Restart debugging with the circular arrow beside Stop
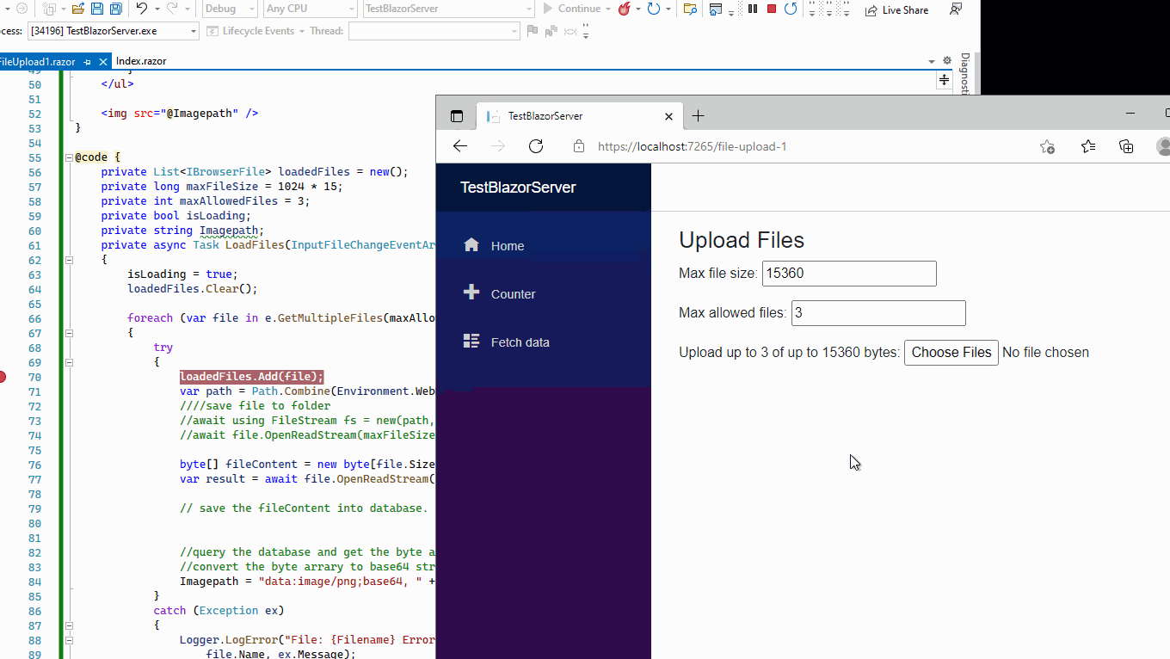Screen dimensions: 1170x659 tap(791, 9)
